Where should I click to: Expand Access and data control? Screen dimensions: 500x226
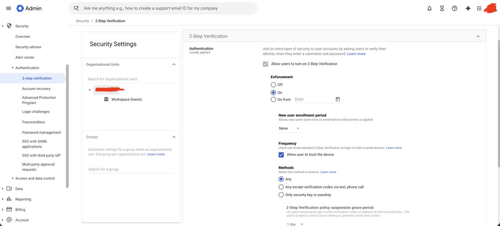[x=12, y=178]
